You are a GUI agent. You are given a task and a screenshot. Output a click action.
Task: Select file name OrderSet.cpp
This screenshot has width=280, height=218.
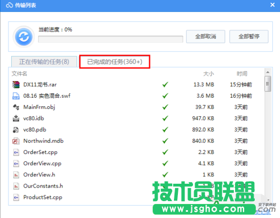(x=40, y=152)
